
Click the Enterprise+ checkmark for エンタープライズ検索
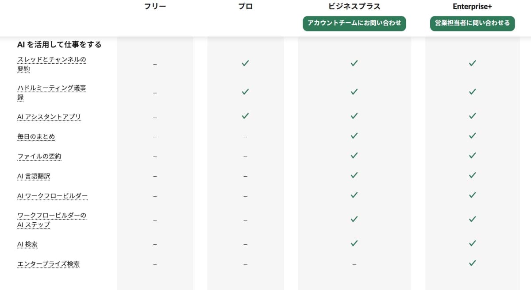[x=472, y=263]
